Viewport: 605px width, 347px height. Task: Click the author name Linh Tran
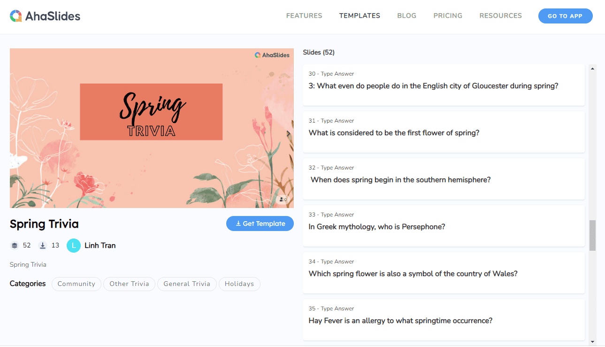point(100,246)
